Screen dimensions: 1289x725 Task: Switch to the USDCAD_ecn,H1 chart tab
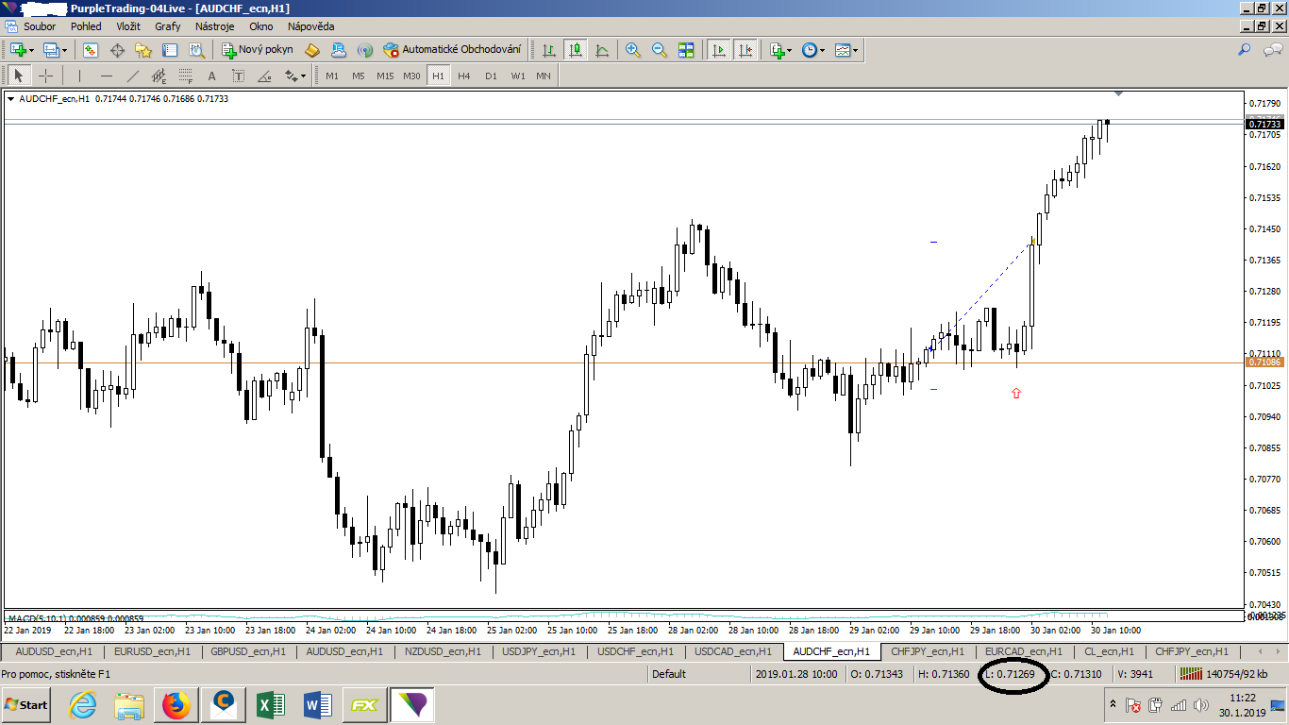(732, 651)
